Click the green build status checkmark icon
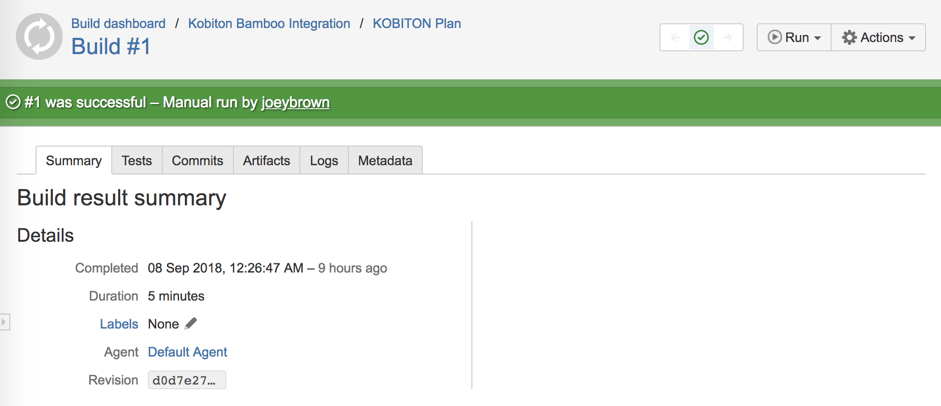Viewport: 941px width, 406px height. [x=701, y=37]
